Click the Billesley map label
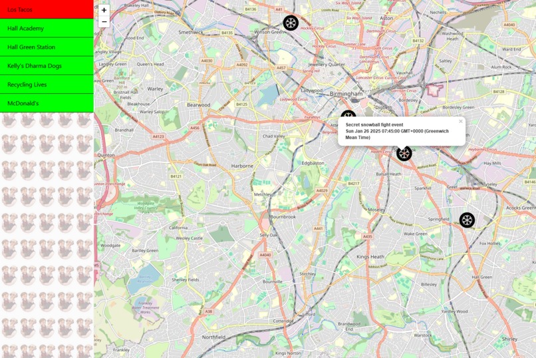 tap(429, 285)
